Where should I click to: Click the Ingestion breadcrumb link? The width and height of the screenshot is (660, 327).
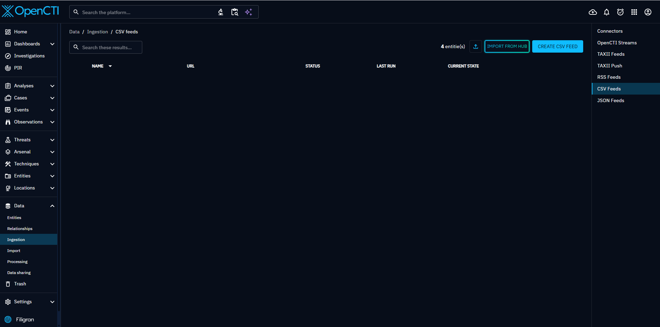tap(97, 31)
